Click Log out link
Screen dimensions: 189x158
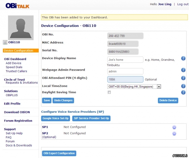click(x=183, y=4)
